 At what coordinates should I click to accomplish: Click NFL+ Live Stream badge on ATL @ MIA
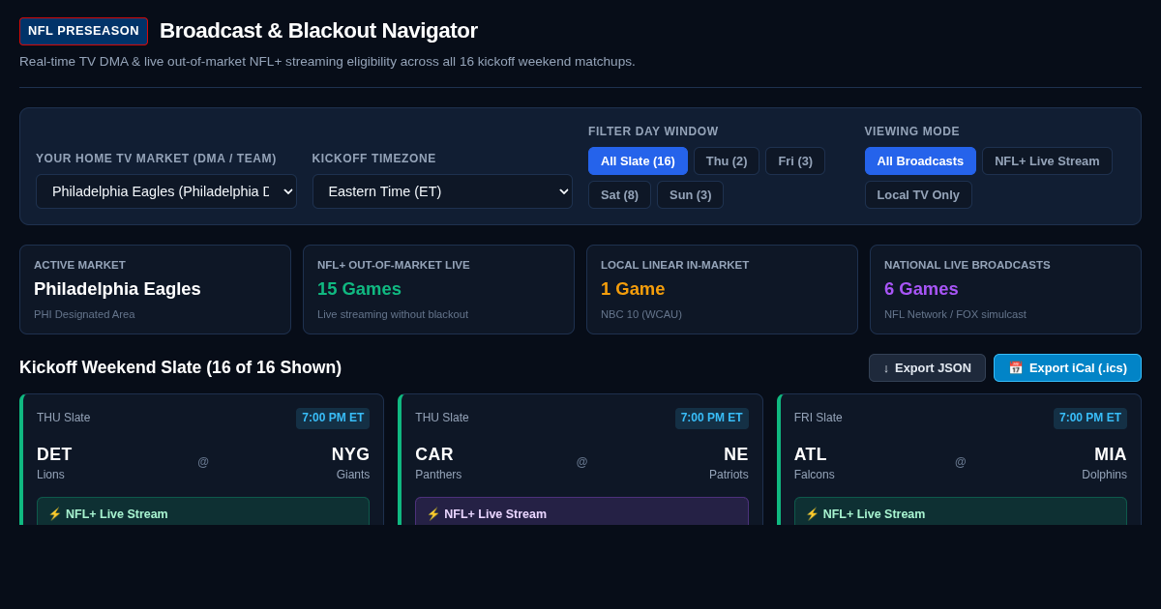coord(961,511)
